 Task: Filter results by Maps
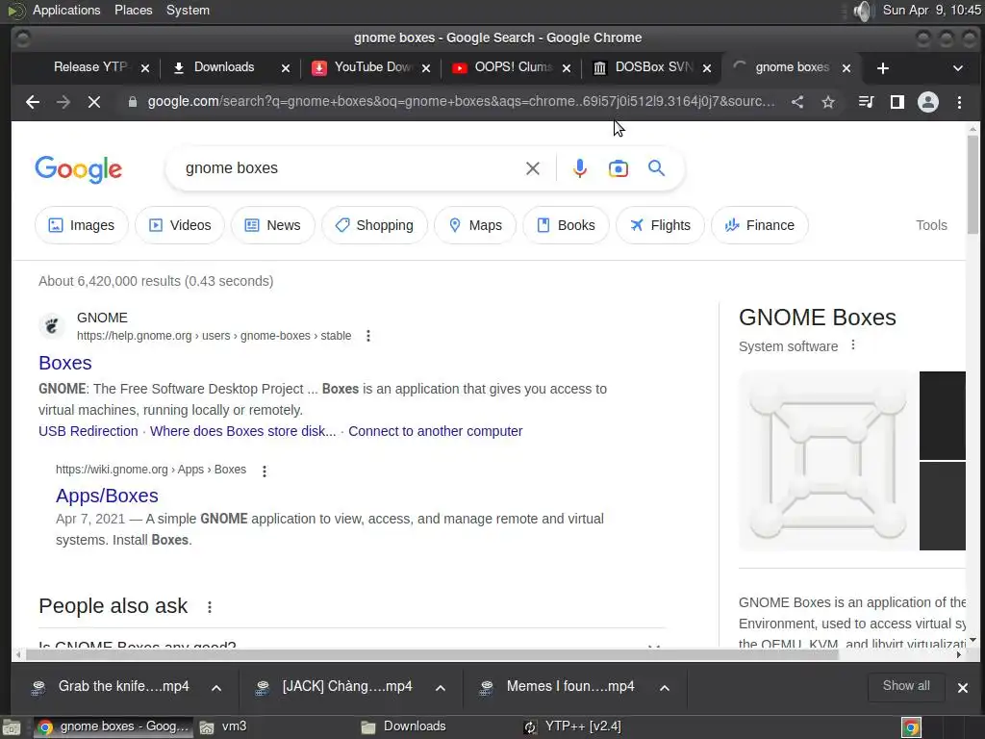click(475, 225)
